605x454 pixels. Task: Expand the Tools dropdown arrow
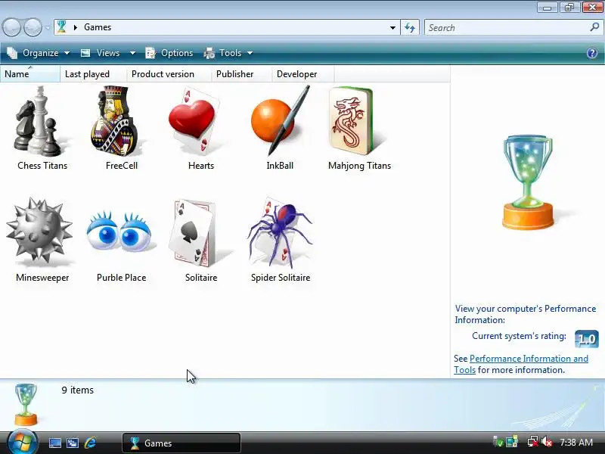pyautogui.click(x=250, y=53)
